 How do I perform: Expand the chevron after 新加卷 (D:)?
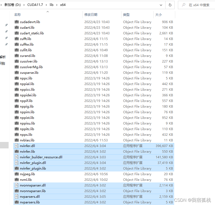(24, 5)
